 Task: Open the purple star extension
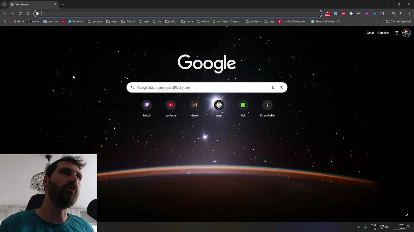pos(366,14)
